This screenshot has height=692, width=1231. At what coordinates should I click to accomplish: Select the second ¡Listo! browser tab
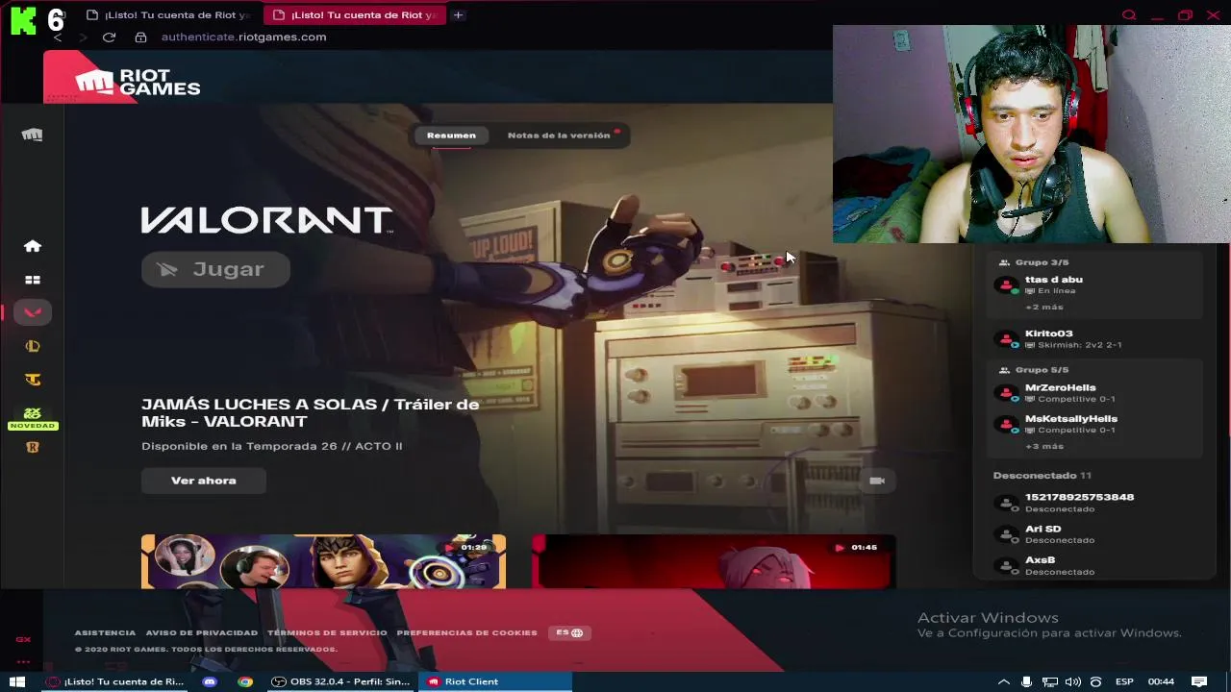[354, 14]
